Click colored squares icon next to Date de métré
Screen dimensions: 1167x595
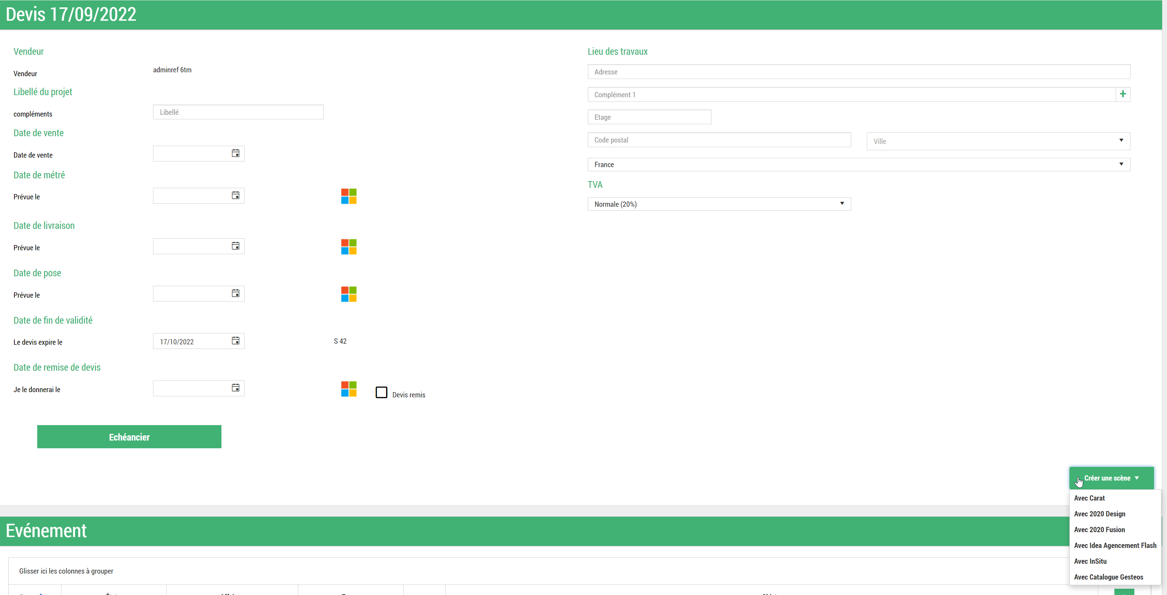pos(349,196)
